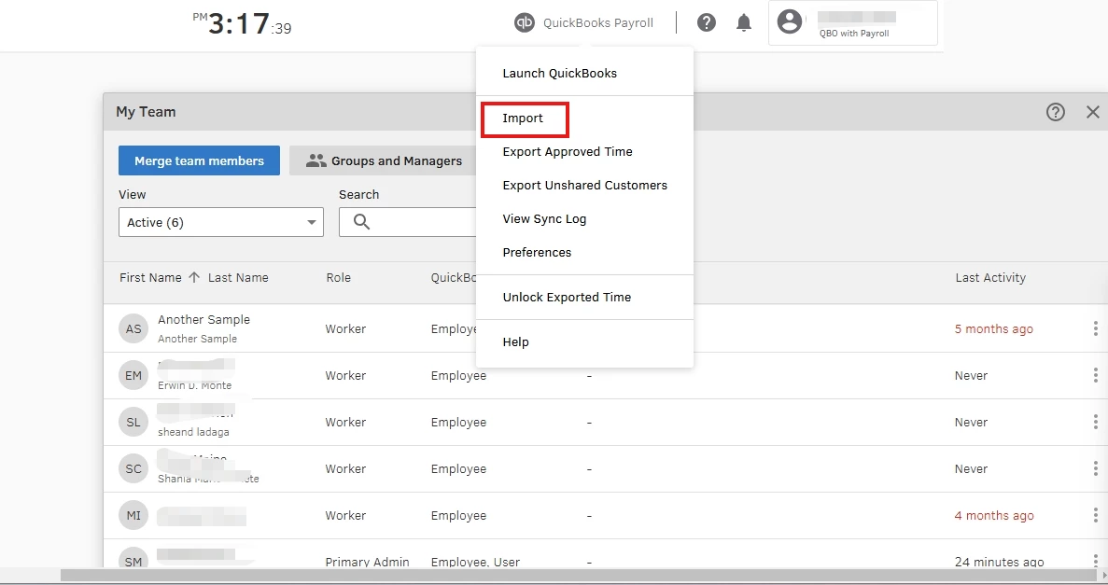Open the notifications bell icon

point(743,22)
